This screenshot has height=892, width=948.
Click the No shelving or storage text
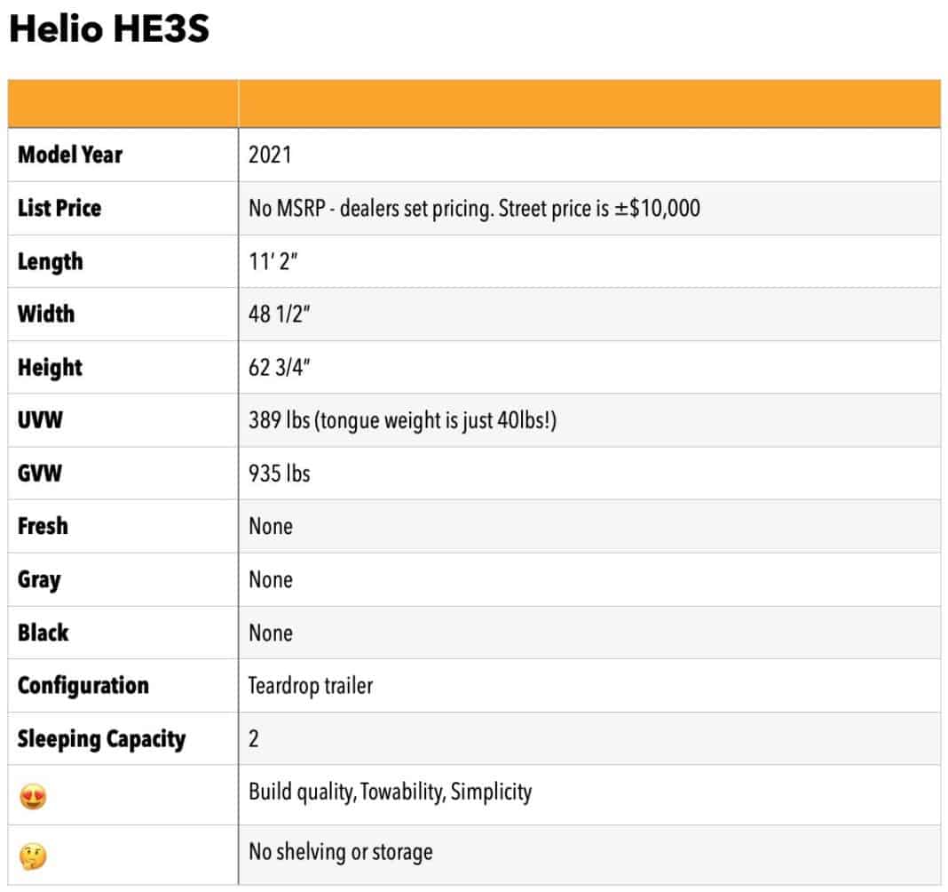(341, 851)
